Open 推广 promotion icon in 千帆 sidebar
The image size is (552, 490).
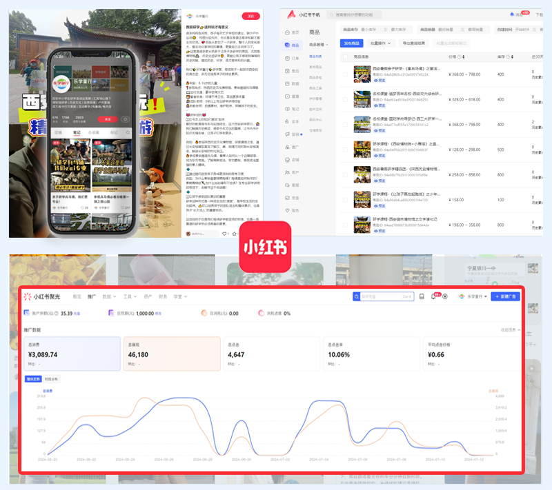tap(287, 147)
